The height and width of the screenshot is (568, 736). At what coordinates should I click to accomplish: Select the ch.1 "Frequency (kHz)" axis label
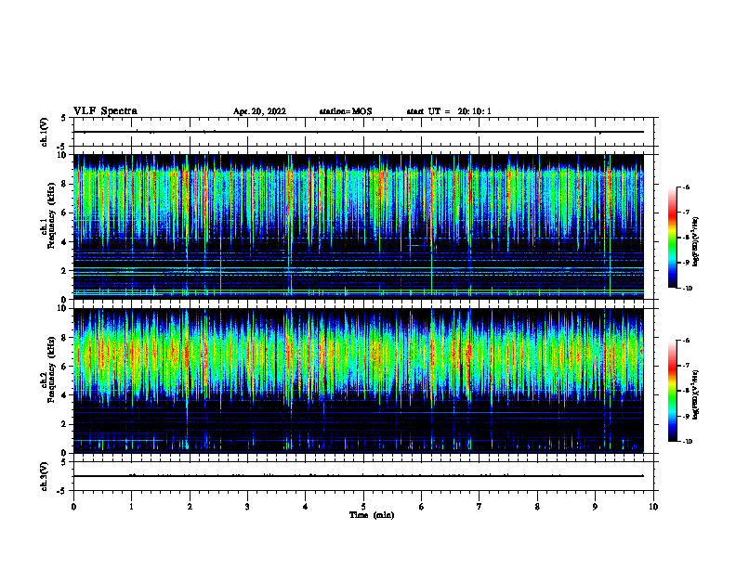(50, 213)
